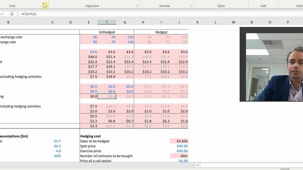Click the 20.3 assumption value
Viewport: 303px width, 170px height.
point(57,146)
